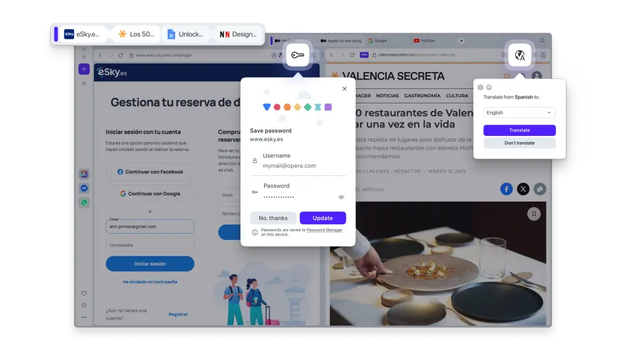Open GASTRONOMÍA menu on Valencia Secreta

pyautogui.click(x=422, y=96)
